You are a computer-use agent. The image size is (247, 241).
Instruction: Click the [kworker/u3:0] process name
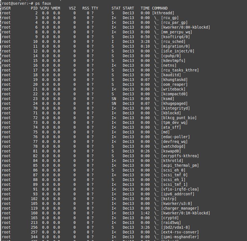click(x=176, y=203)
